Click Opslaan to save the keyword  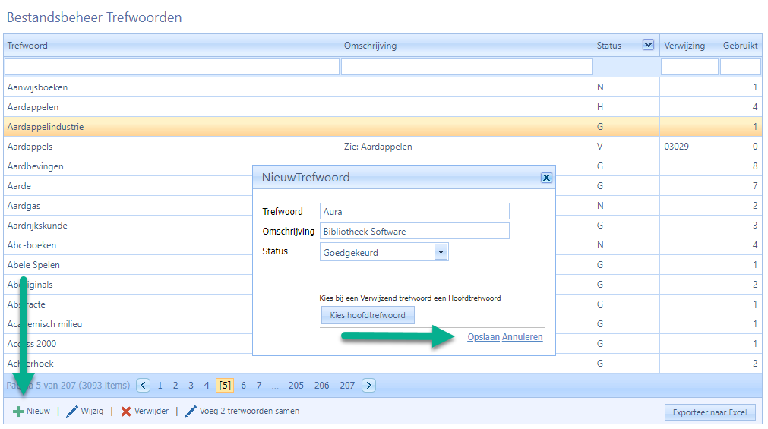pos(483,337)
